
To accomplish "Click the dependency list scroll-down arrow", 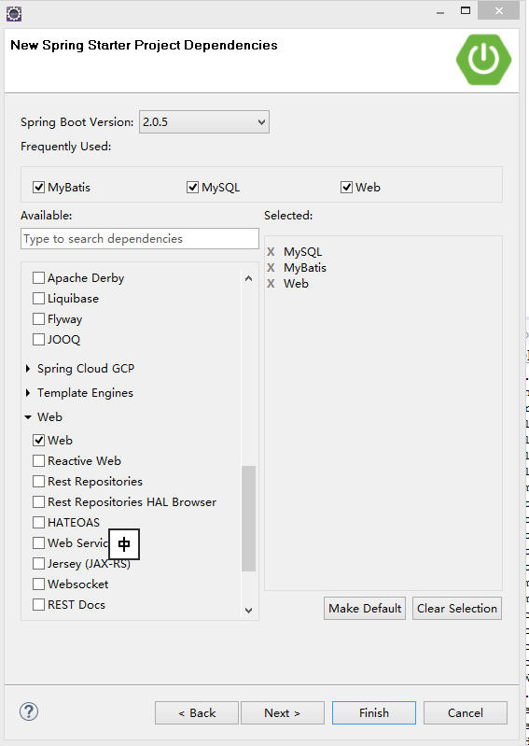I will coord(248,610).
